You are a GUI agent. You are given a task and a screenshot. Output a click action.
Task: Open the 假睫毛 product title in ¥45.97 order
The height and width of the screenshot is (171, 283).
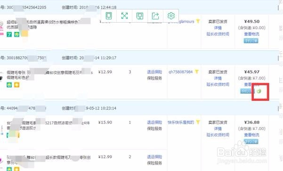49,75
